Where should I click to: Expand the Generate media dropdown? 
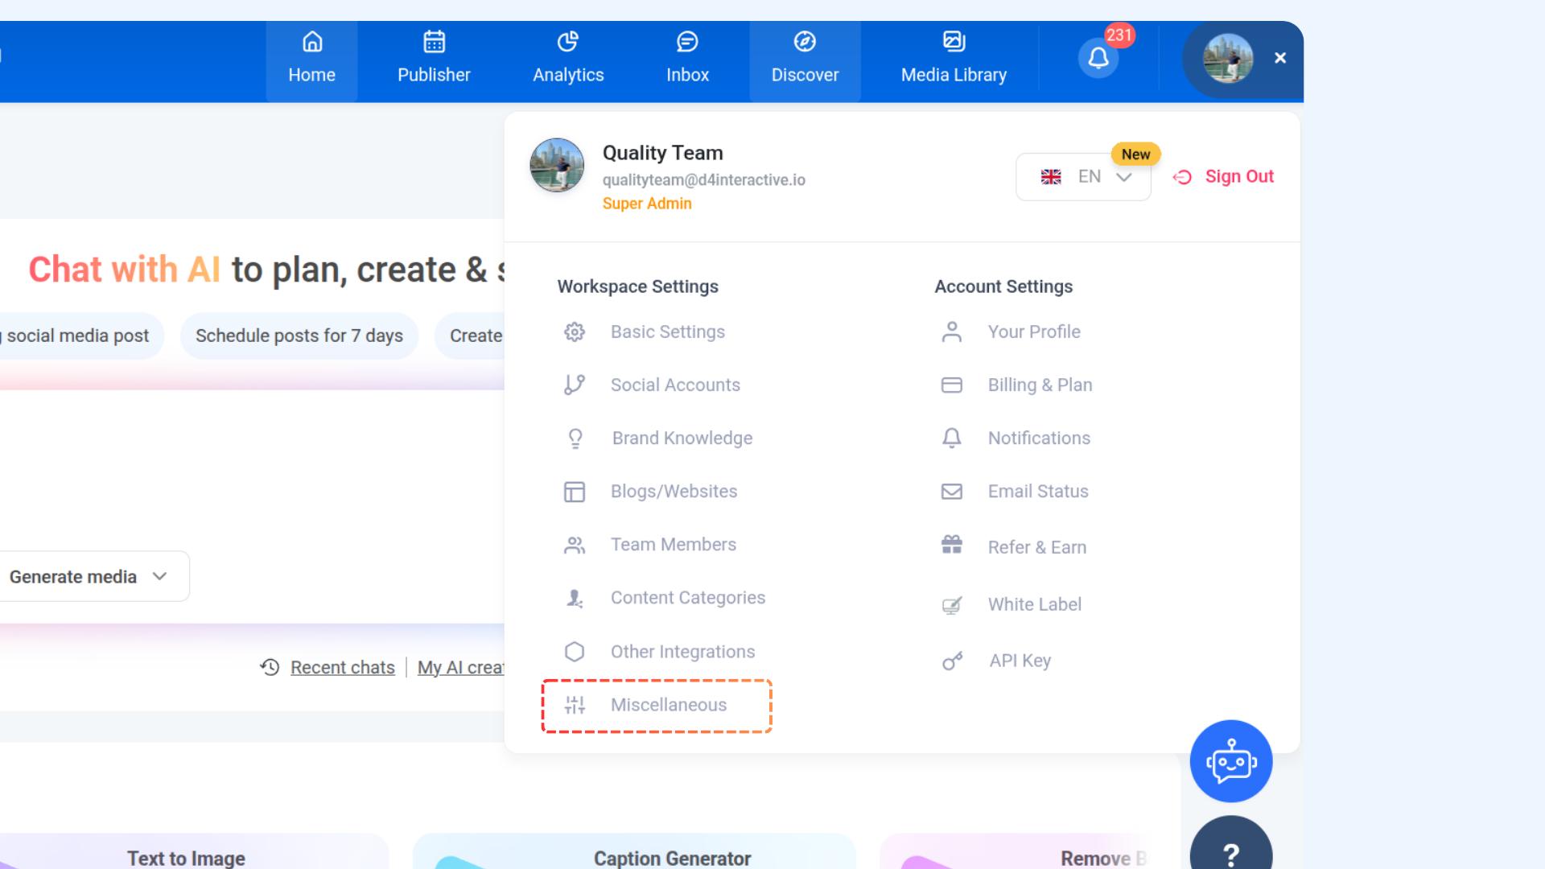click(89, 576)
